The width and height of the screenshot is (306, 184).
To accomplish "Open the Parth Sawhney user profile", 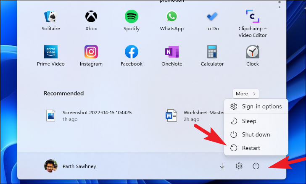I will [70, 166].
